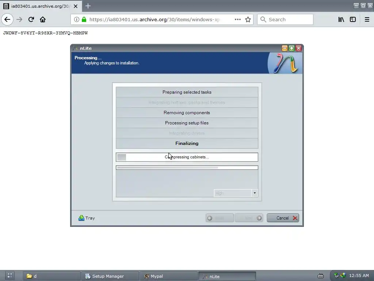The width and height of the screenshot is (374, 281).
Task: Click the keyboard tray icon
Action: coord(321,276)
